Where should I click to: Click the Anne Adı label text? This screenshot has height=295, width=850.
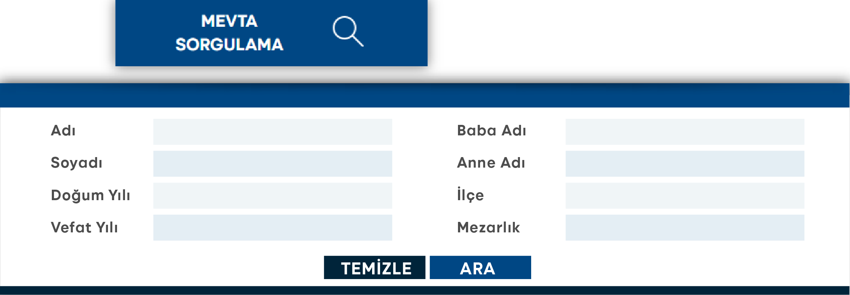point(491,163)
